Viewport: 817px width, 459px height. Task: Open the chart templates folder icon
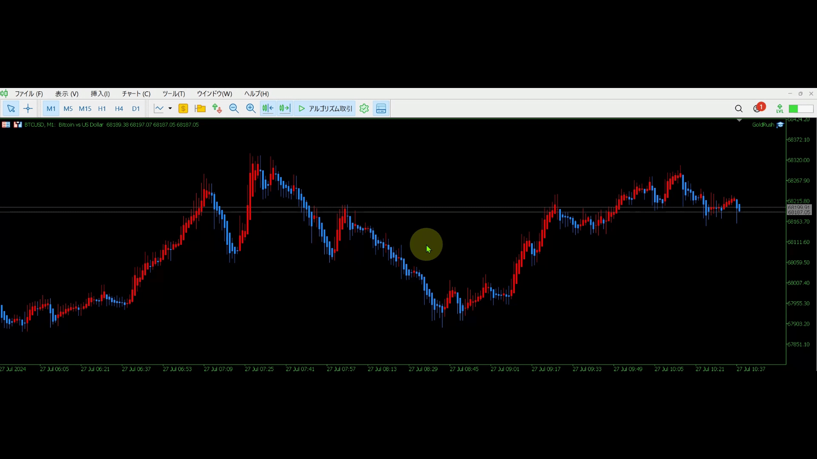coord(200,109)
